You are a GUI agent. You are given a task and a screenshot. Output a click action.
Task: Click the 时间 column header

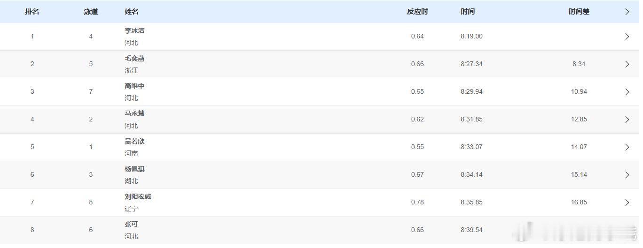click(x=468, y=12)
